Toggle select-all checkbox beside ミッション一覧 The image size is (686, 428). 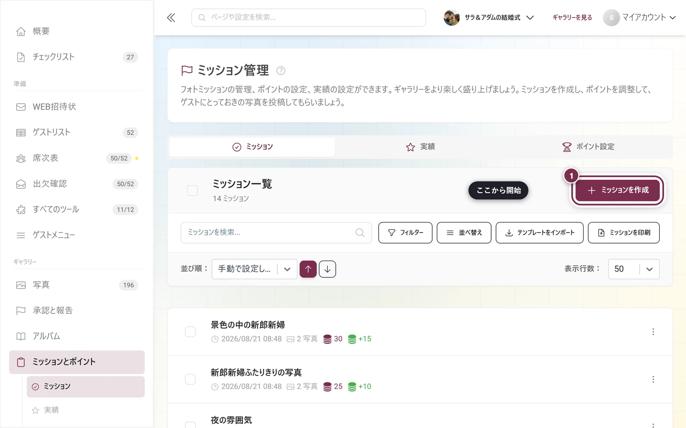pyautogui.click(x=192, y=191)
